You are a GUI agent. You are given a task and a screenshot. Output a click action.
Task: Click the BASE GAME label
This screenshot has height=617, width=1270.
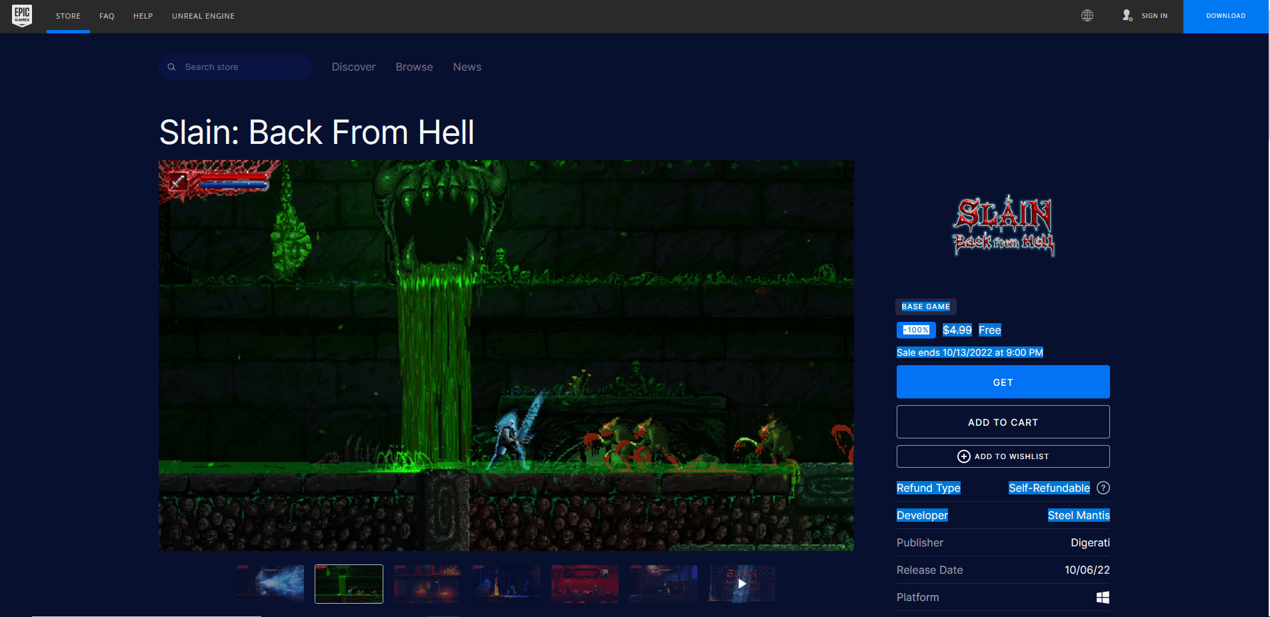click(925, 307)
